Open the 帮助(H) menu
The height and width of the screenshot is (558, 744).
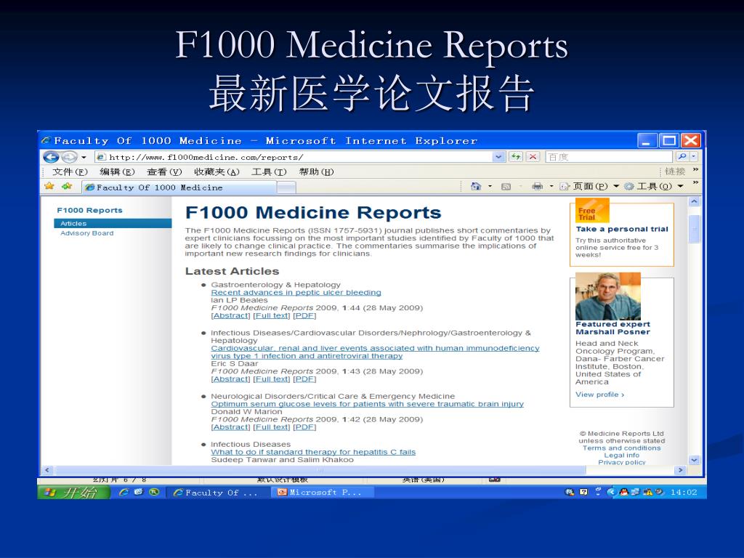pos(317,171)
